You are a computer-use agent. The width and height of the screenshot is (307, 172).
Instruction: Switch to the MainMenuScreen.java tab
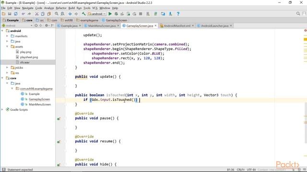click(102, 26)
